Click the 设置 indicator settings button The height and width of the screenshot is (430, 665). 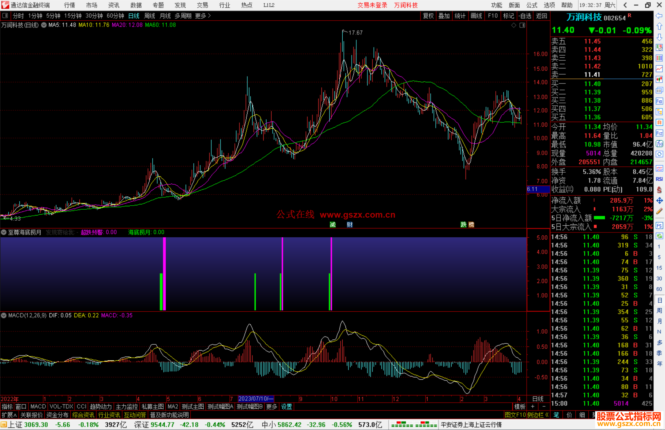coord(286,407)
